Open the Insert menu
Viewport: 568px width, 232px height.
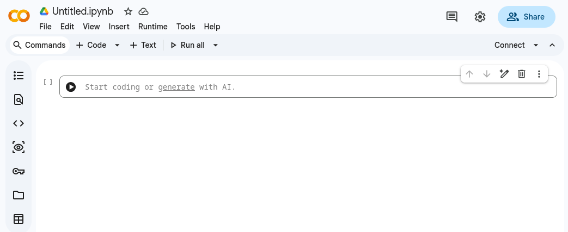point(119,27)
